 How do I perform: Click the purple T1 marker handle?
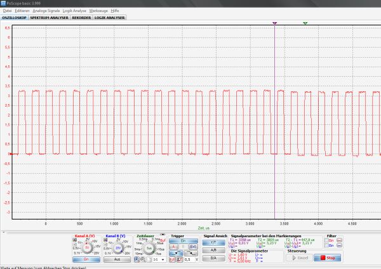[x=274, y=23]
